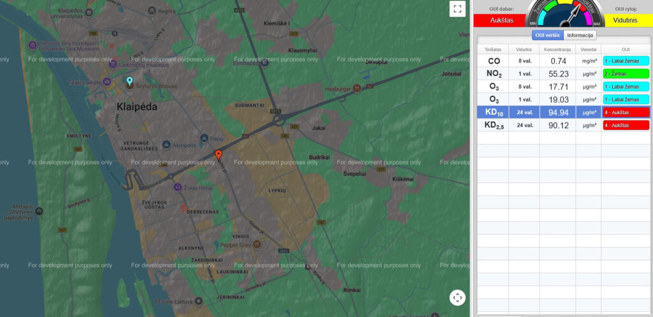Open the Informacija tab
The height and width of the screenshot is (317, 653).
[x=580, y=35]
